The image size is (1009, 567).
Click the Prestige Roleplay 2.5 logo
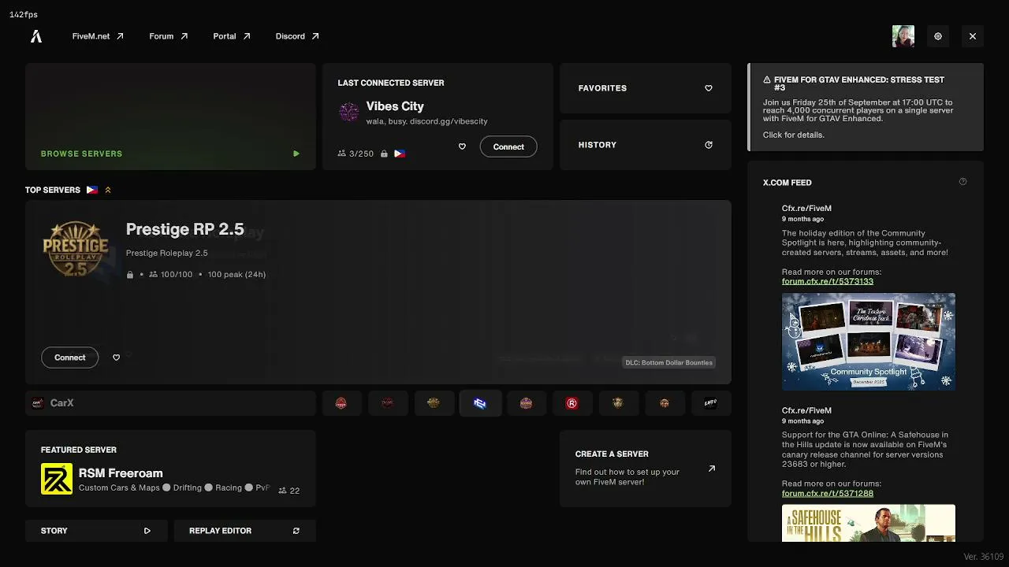point(76,249)
